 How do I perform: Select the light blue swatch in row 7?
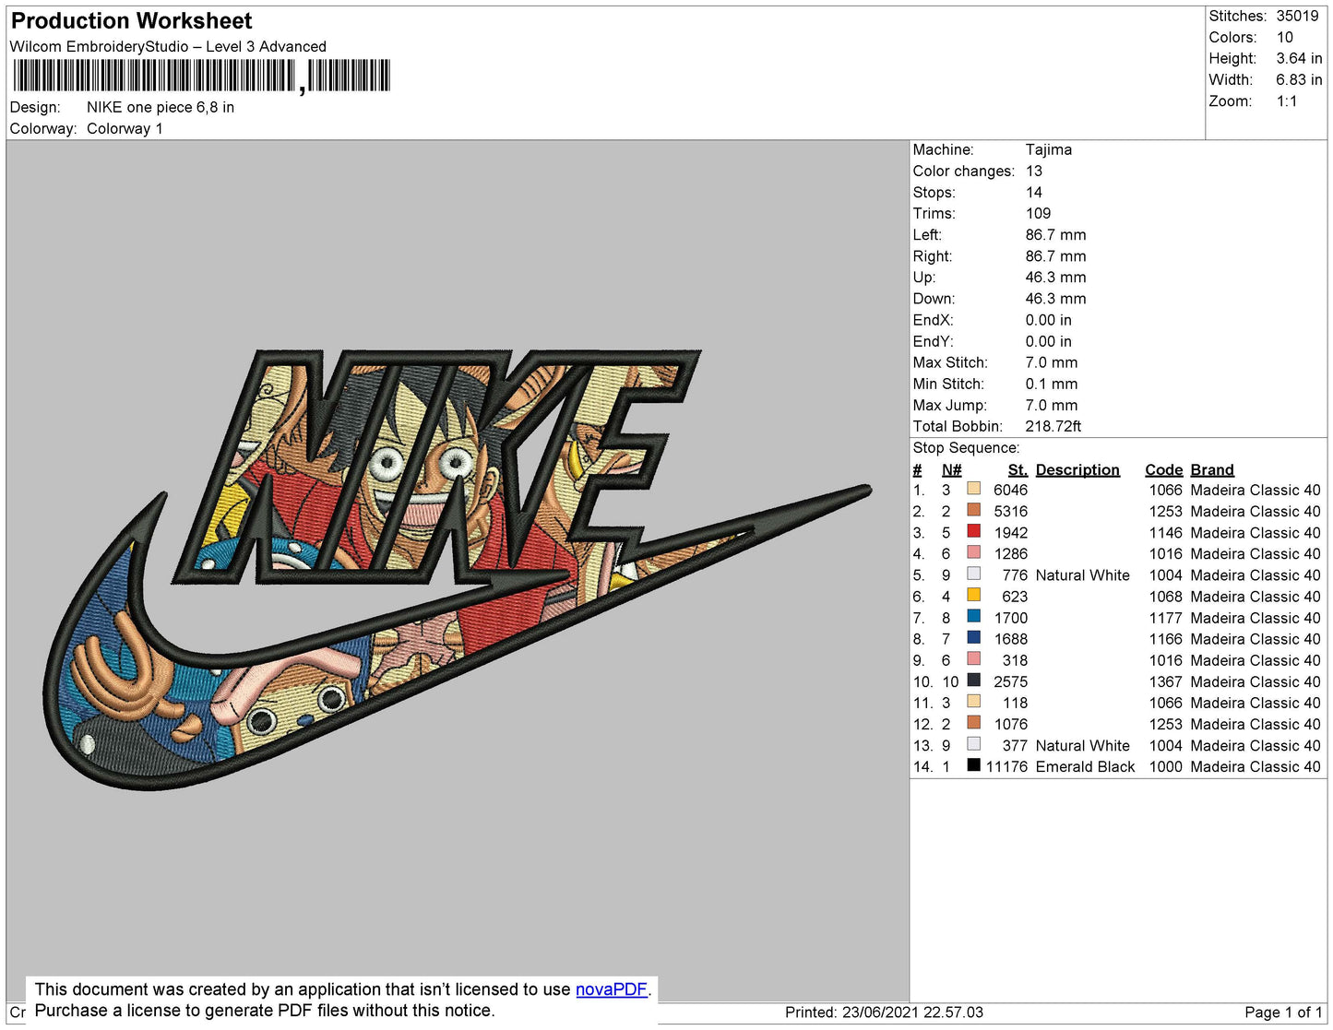point(973,617)
